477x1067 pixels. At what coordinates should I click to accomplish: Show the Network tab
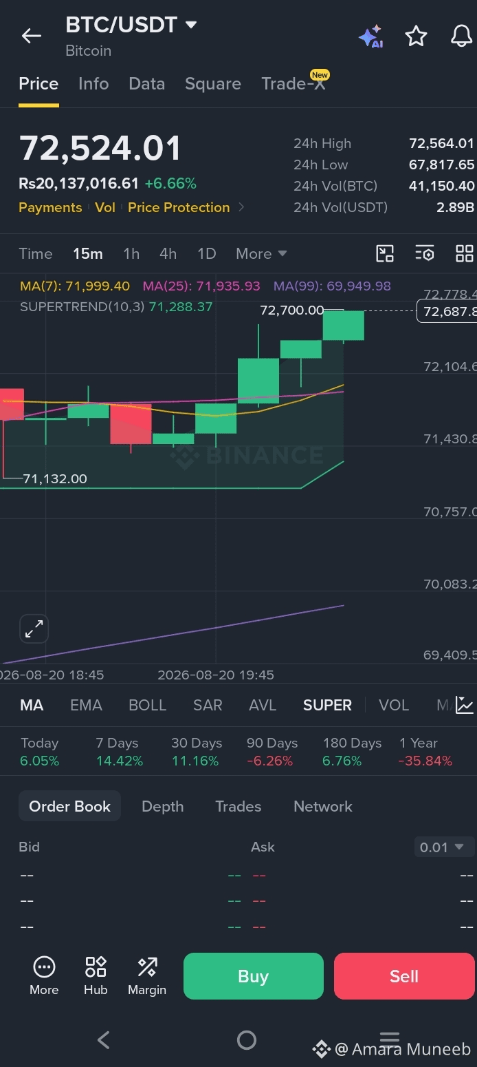coord(323,806)
